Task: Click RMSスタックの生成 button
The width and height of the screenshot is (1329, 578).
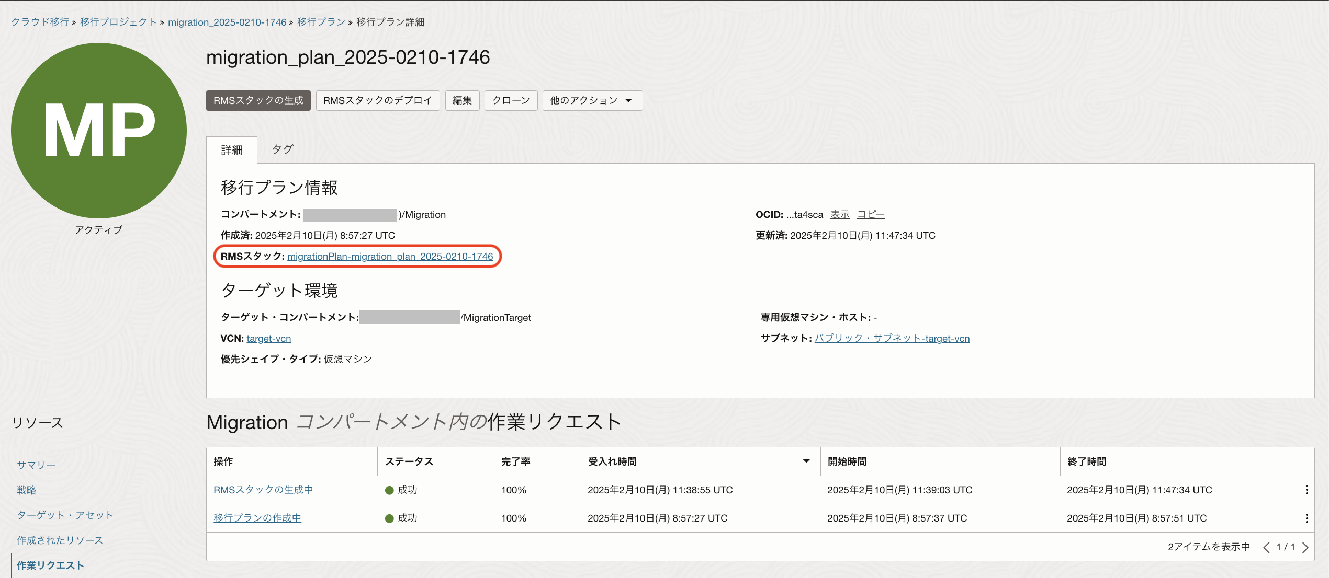Action: point(258,100)
